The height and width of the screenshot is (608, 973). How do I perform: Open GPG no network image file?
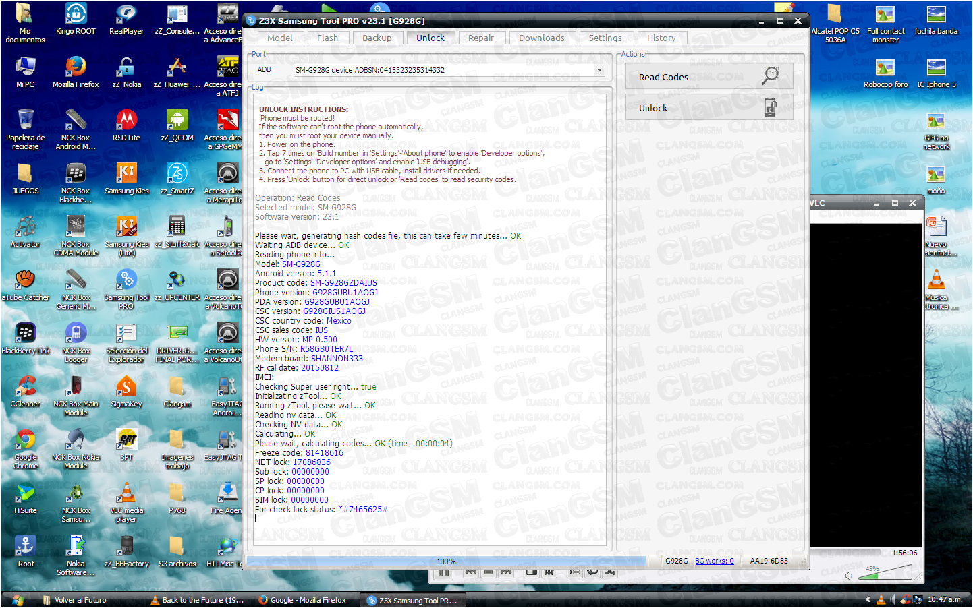[x=936, y=129]
